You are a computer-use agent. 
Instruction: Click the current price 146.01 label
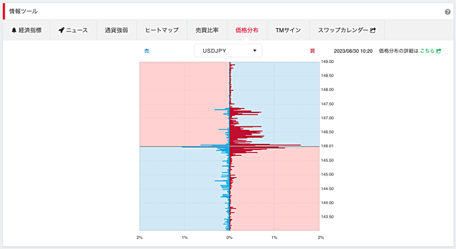point(327,146)
